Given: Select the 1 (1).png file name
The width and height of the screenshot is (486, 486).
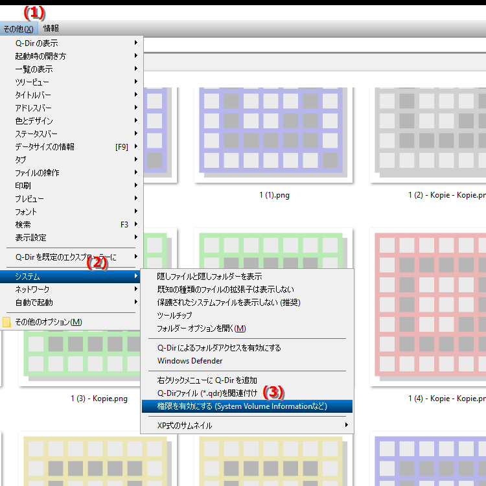Looking at the screenshot, I should [274, 195].
